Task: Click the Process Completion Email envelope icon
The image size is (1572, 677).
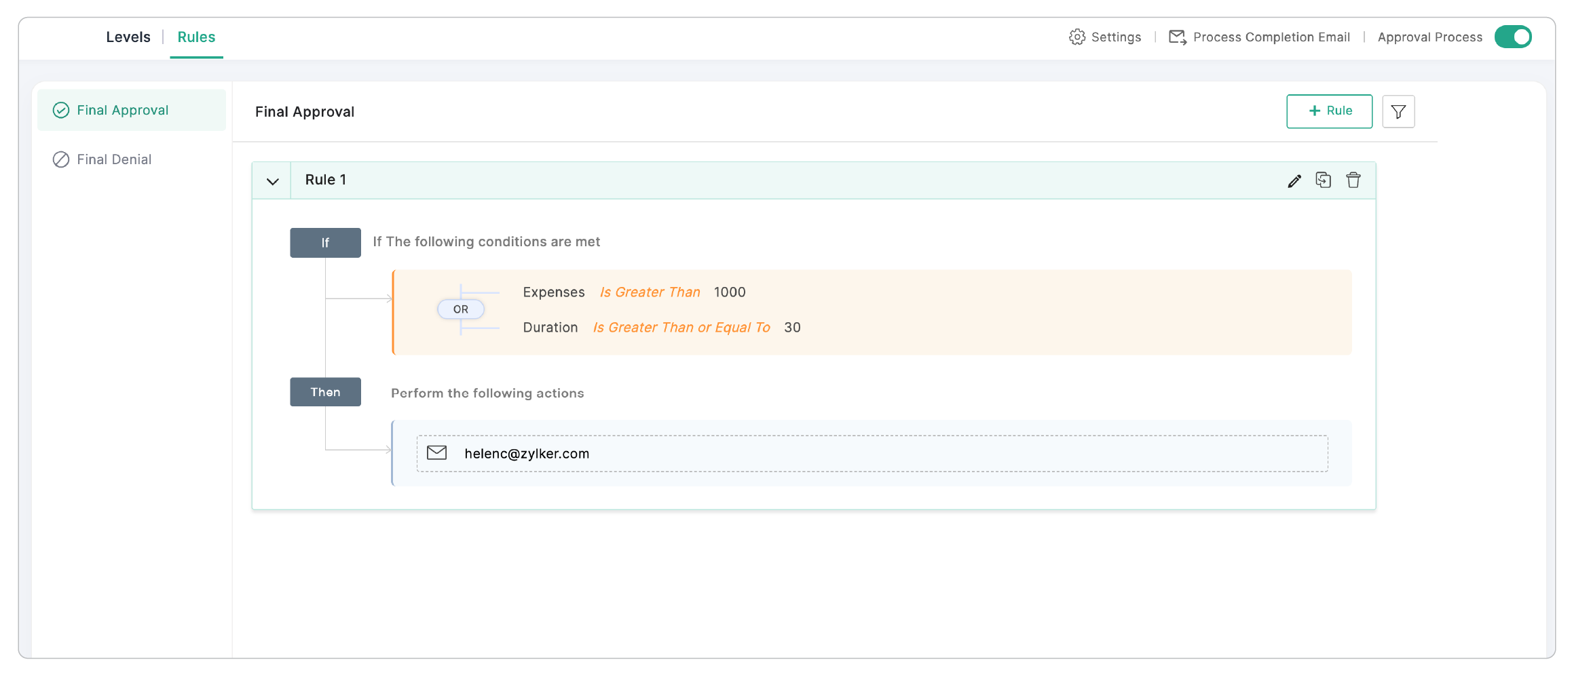Action: coord(1177,37)
